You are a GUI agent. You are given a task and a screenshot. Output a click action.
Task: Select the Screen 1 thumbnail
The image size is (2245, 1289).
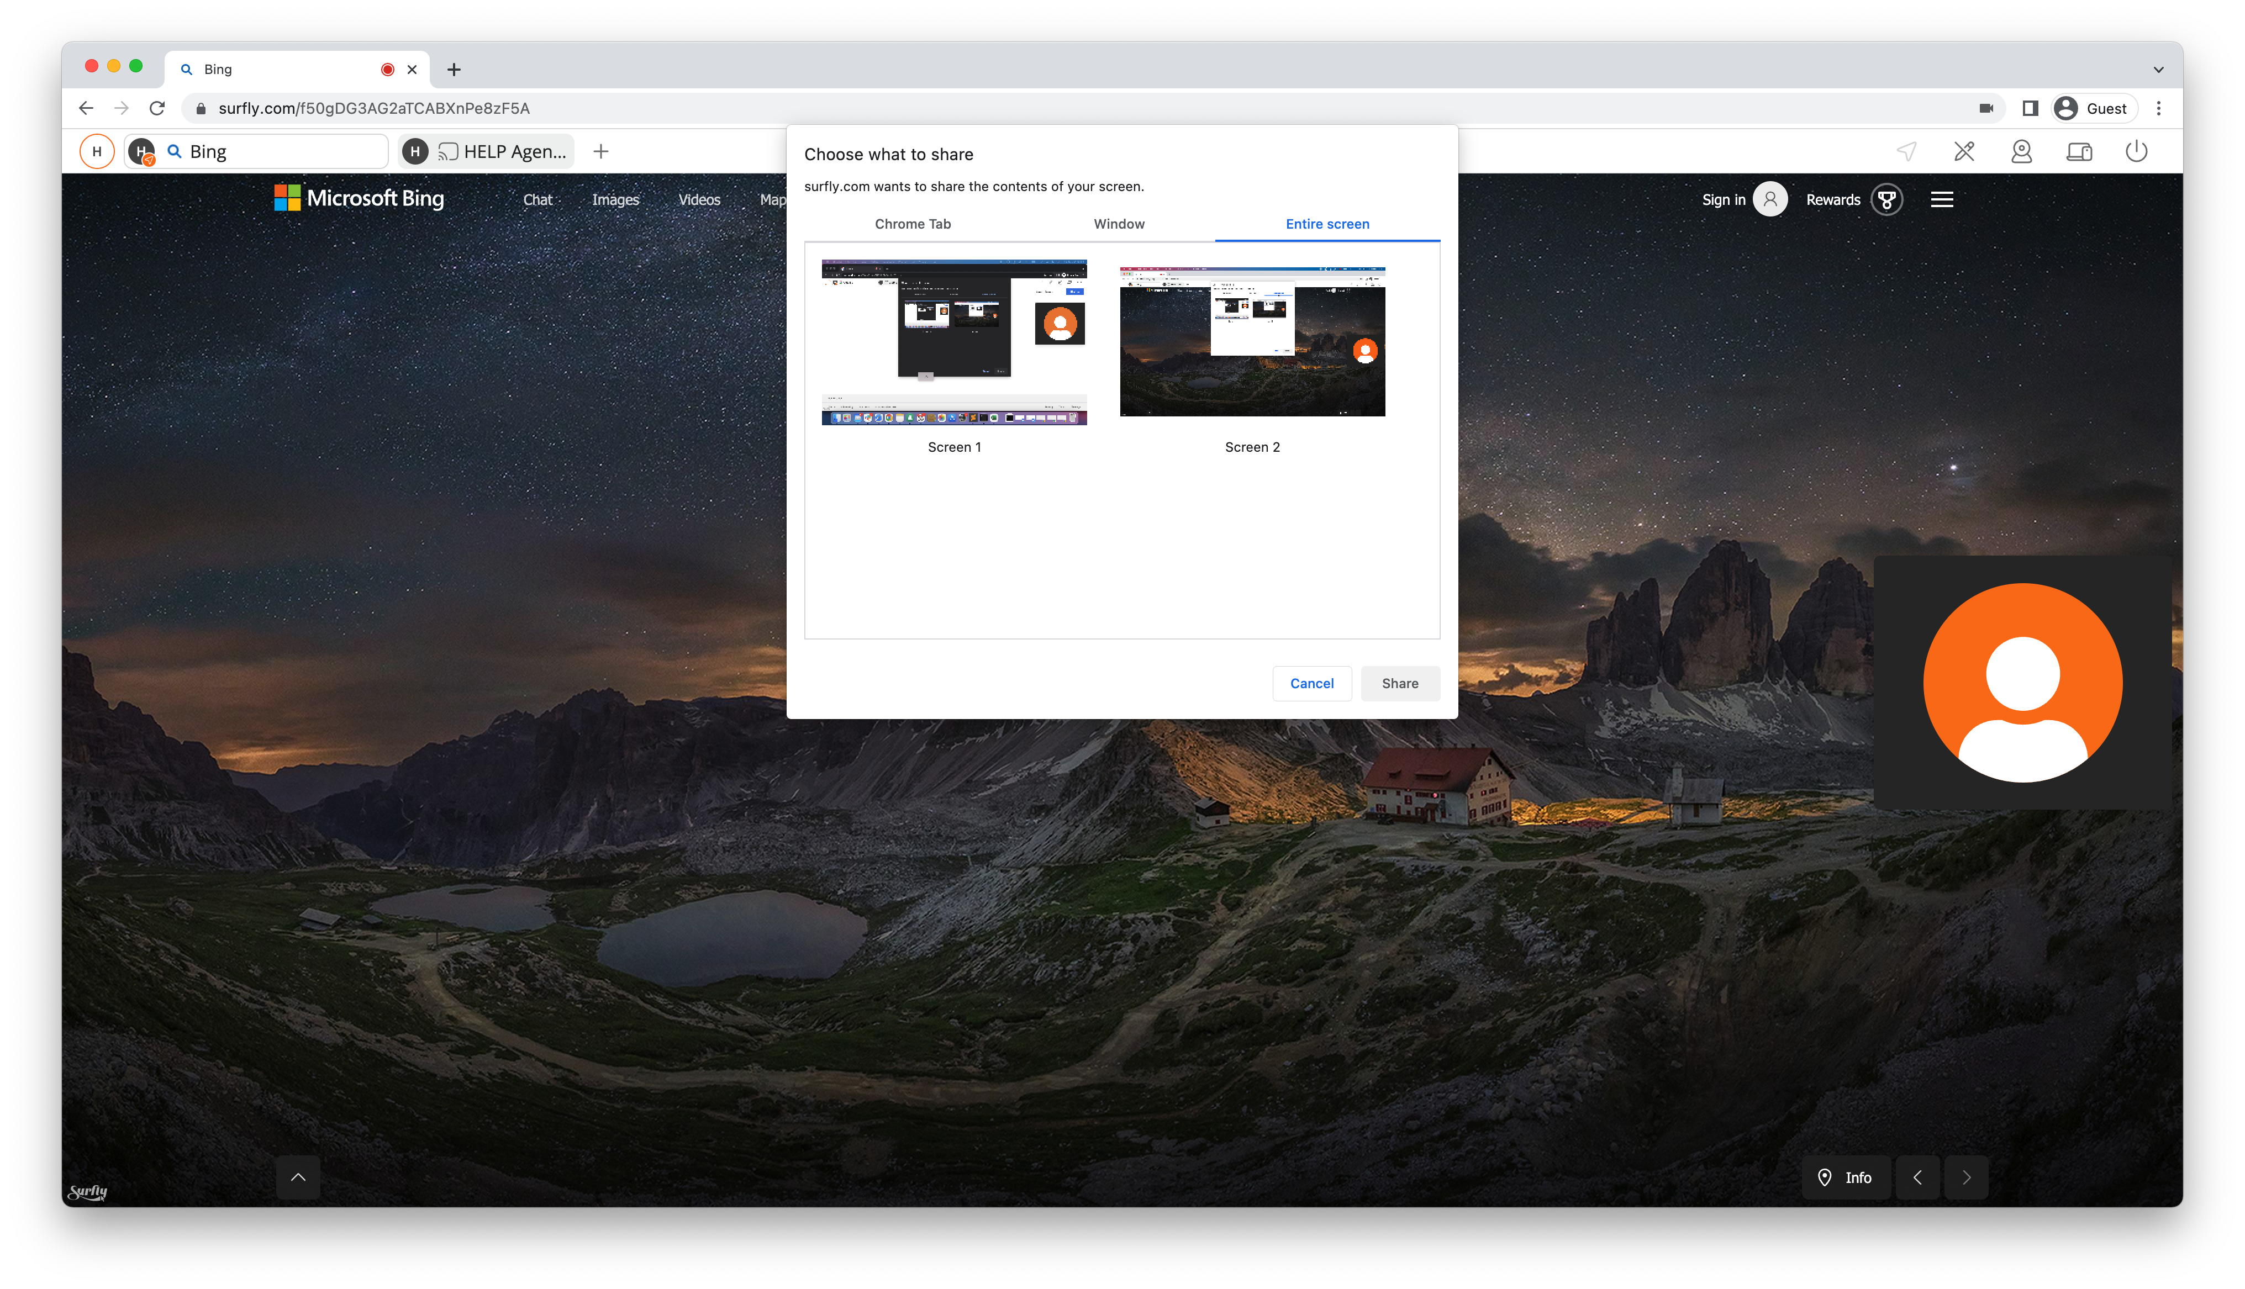click(955, 342)
